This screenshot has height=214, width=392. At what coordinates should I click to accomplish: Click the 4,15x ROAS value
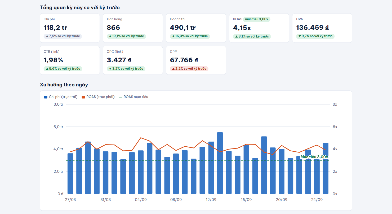point(242,28)
